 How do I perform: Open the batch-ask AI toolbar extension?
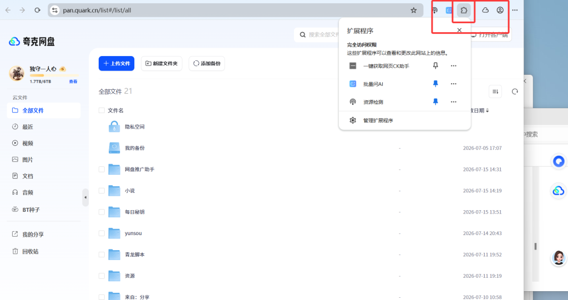coord(449,10)
